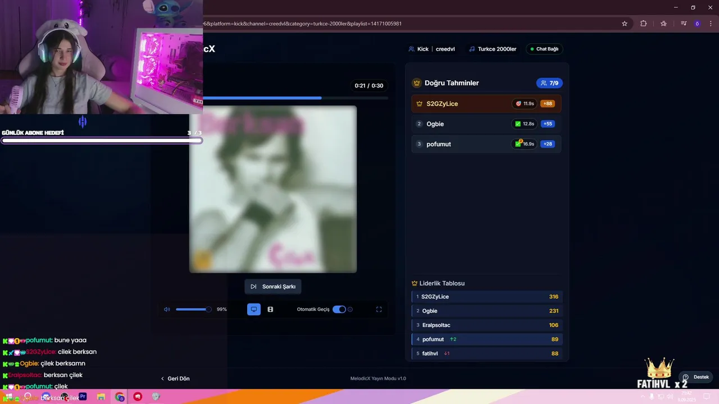Open the Destek support button

pos(696,377)
